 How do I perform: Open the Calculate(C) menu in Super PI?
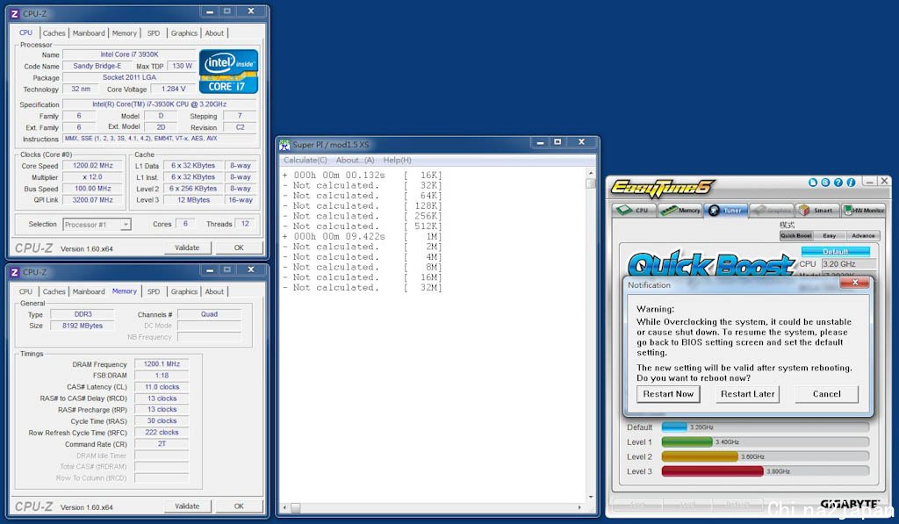tap(305, 160)
